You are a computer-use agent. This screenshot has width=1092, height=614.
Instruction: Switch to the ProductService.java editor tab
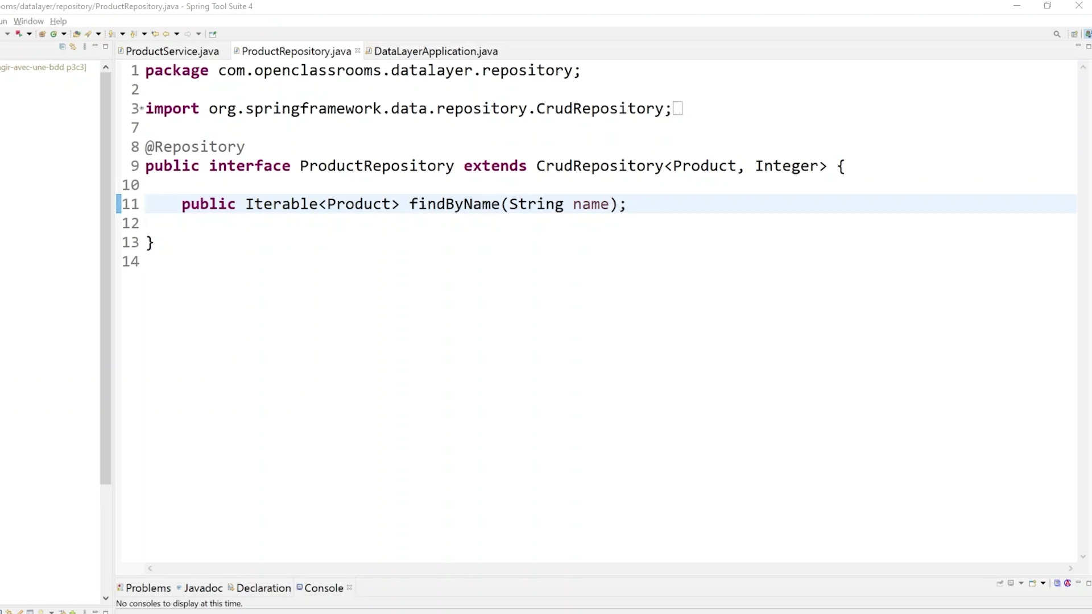172,51
